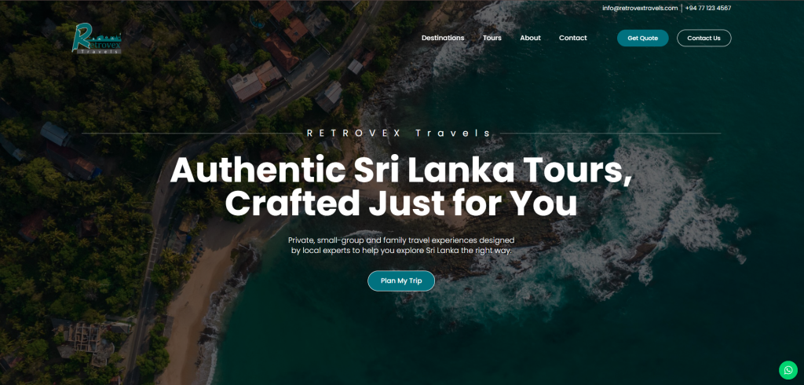Image resolution: width=804 pixels, height=385 pixels.
Task: Click the 'Crafted Just for You' heading line
Action: 401,203
